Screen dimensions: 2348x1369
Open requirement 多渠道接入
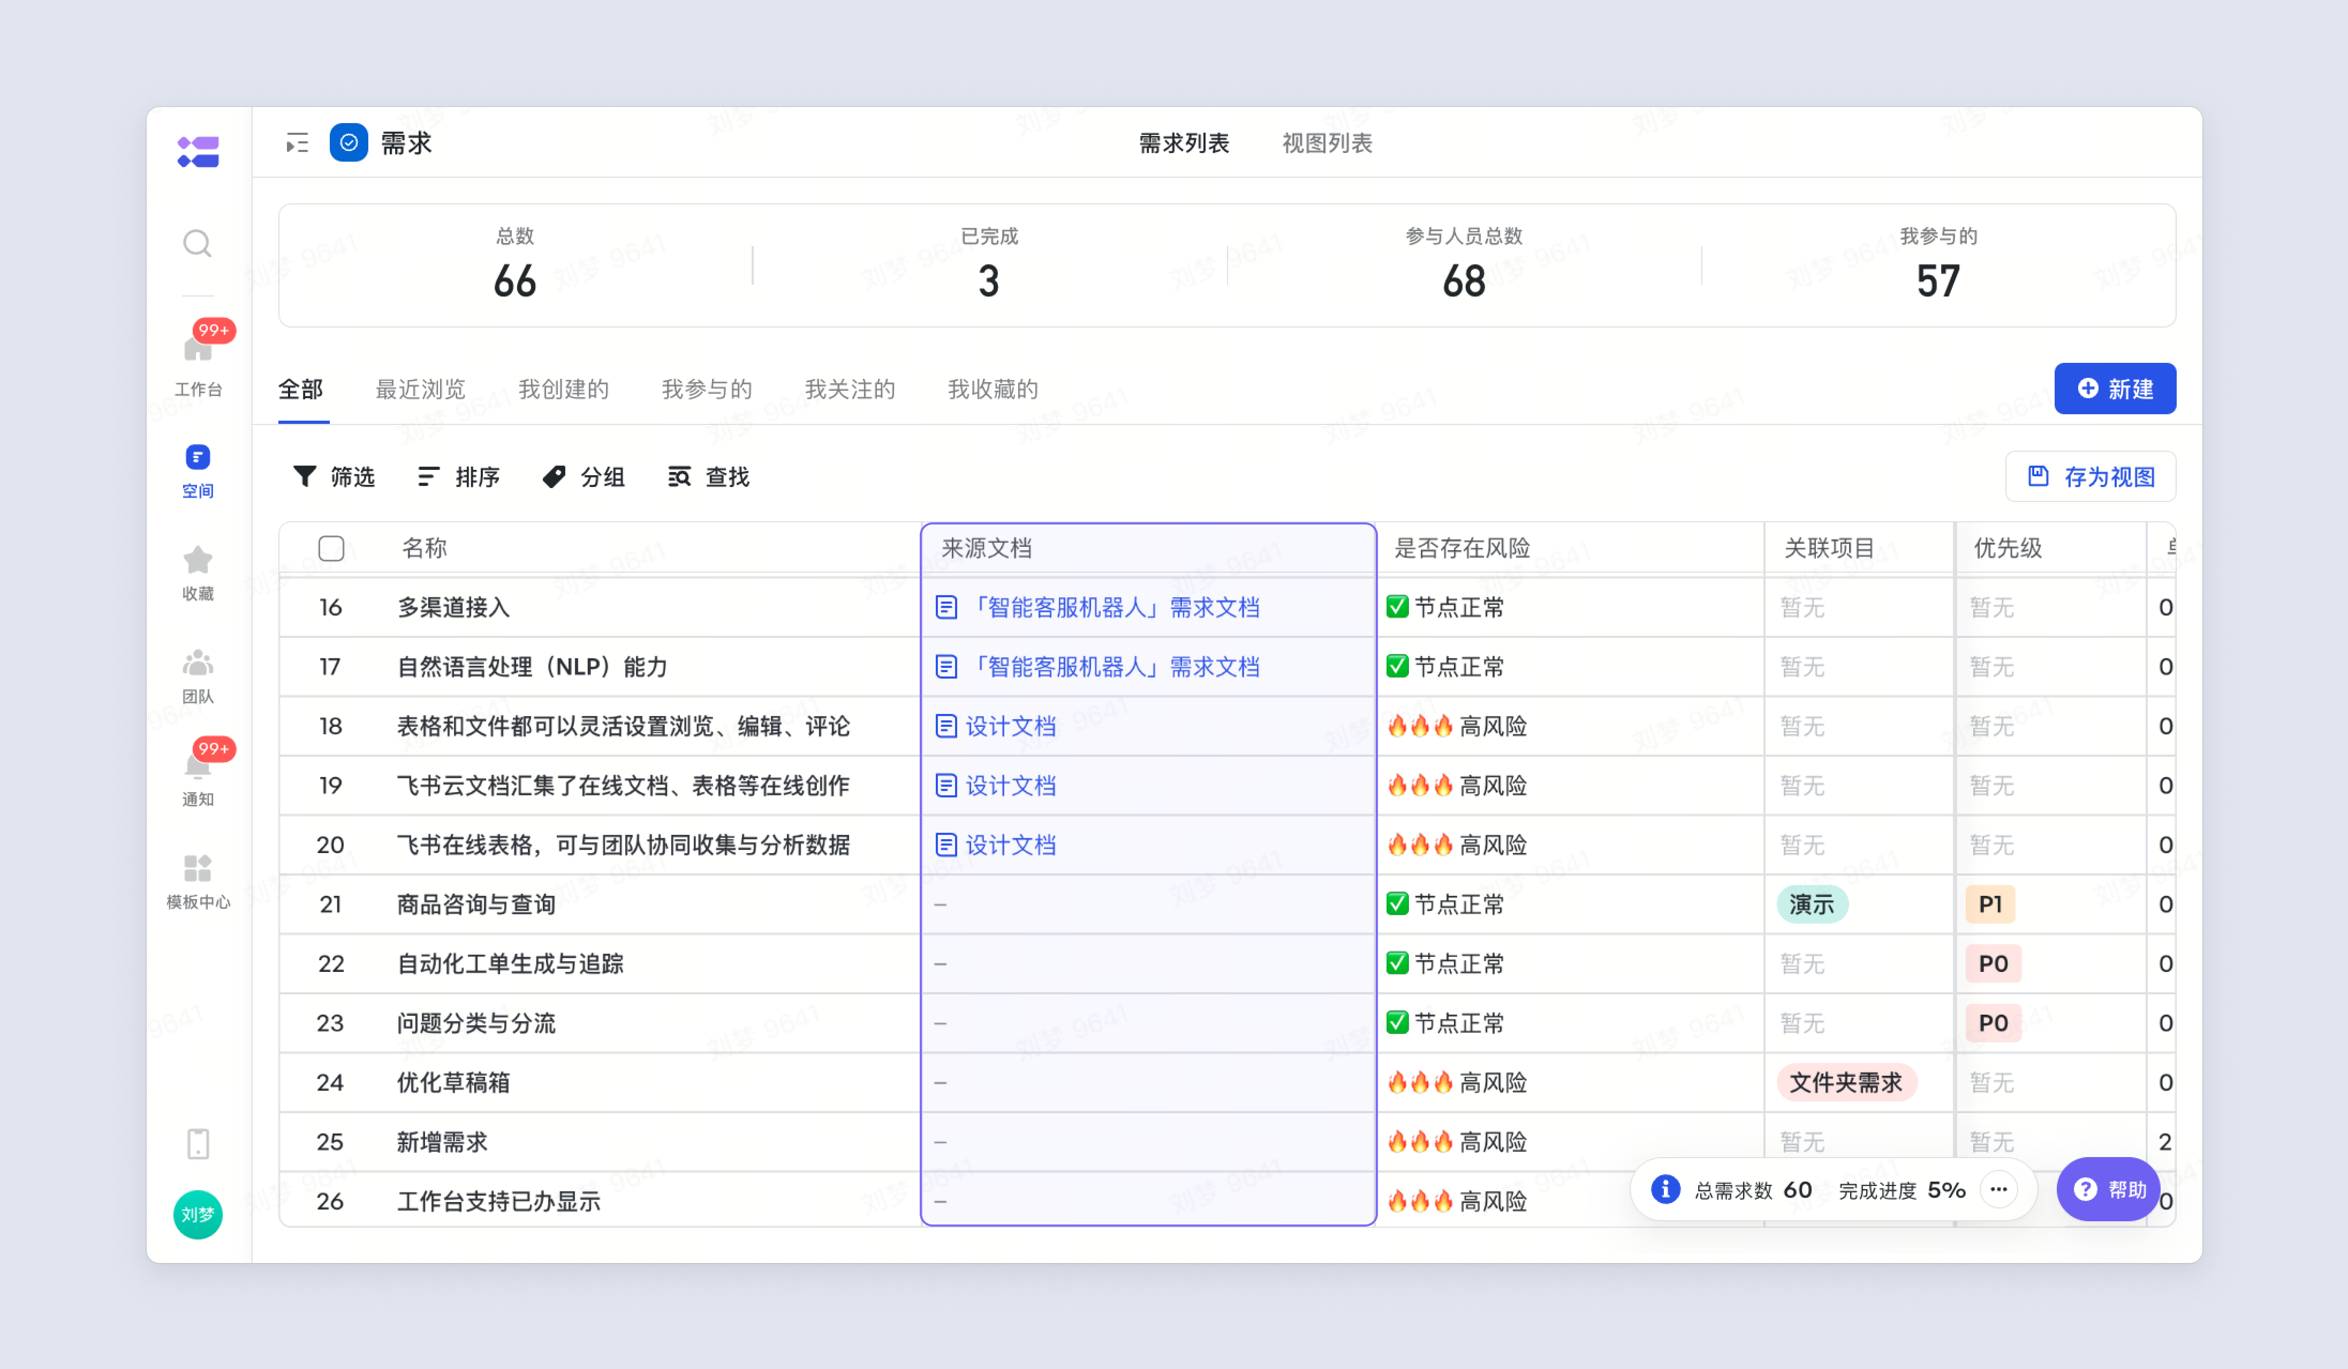pyautogui.click(x=454, y=607)
